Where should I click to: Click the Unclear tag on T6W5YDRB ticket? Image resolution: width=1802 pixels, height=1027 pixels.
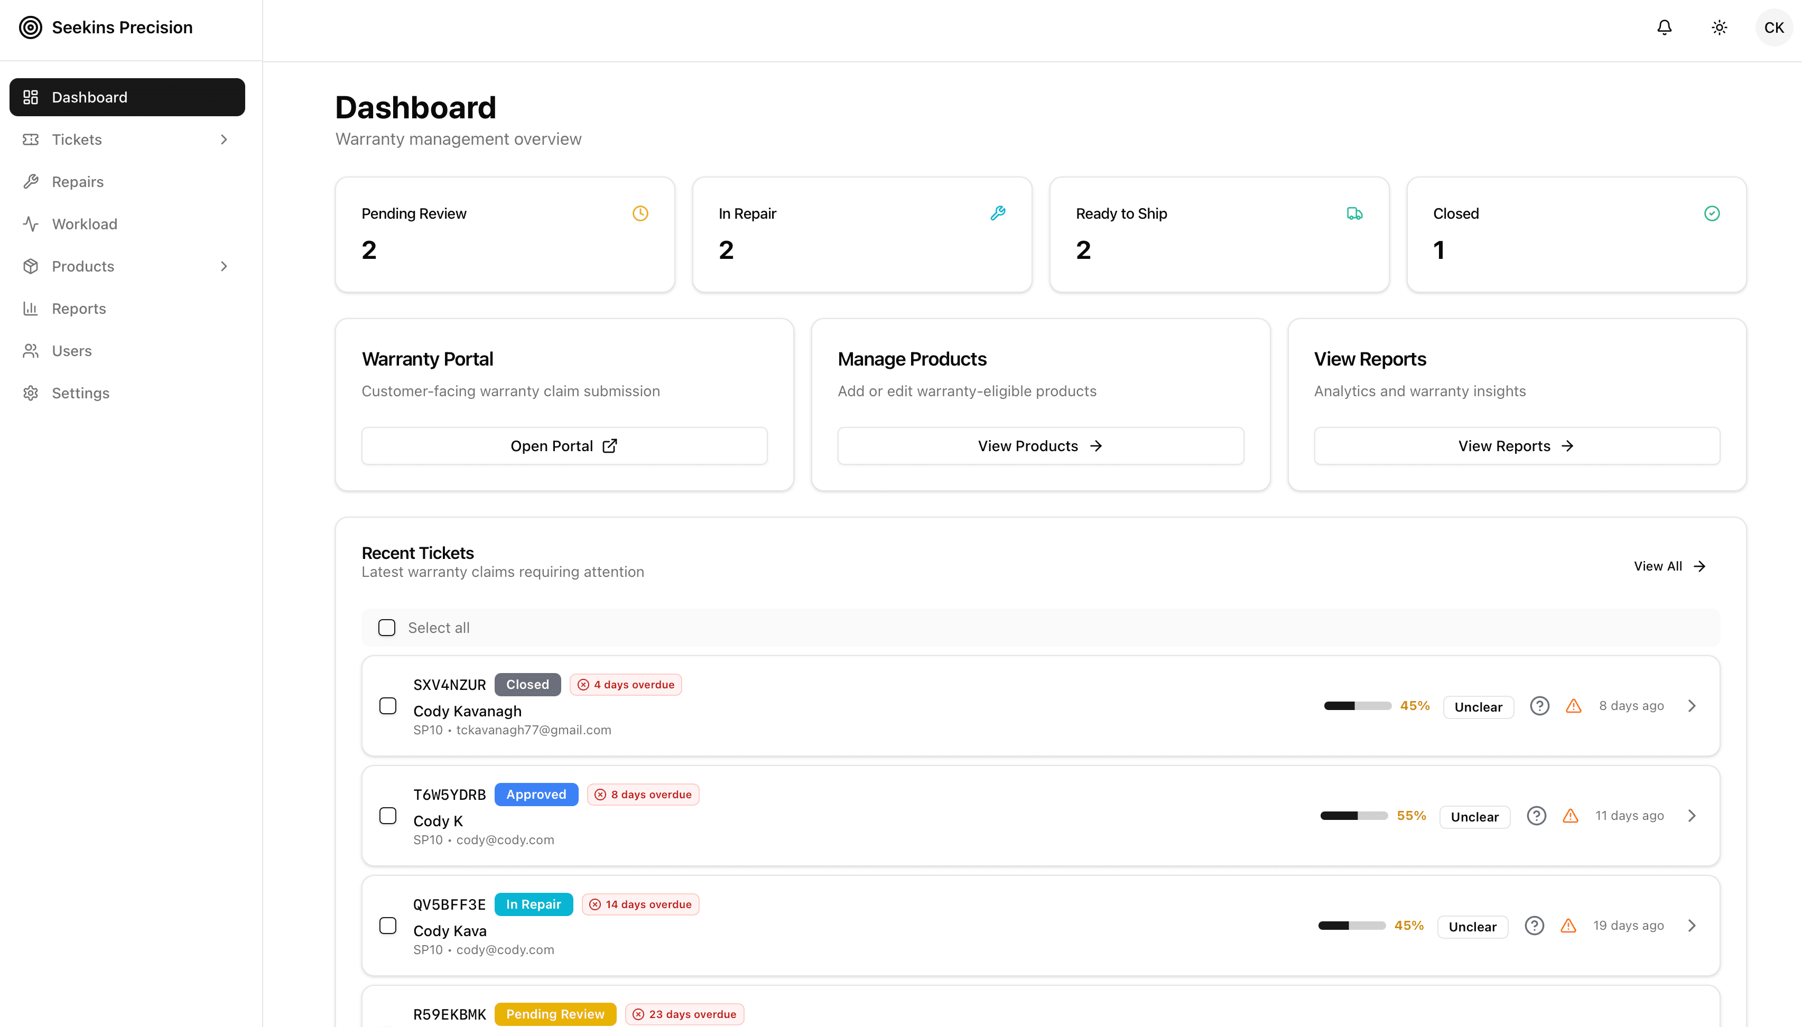click(x=1474, y=817)
